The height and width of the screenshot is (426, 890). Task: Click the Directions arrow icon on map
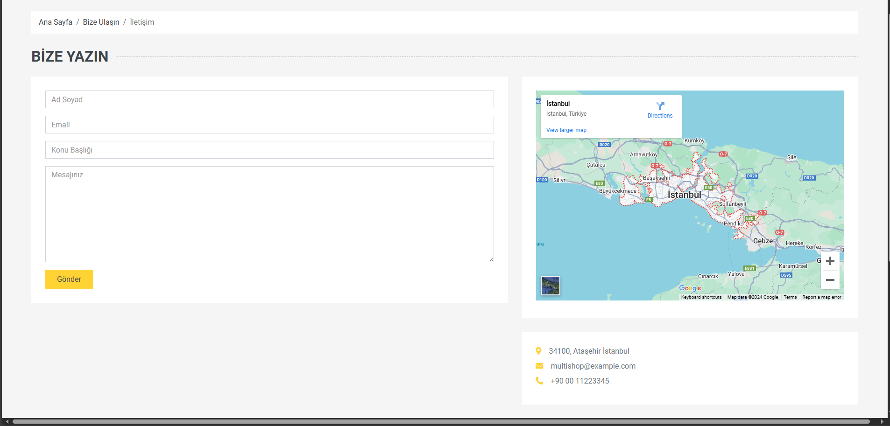[660, 106]
